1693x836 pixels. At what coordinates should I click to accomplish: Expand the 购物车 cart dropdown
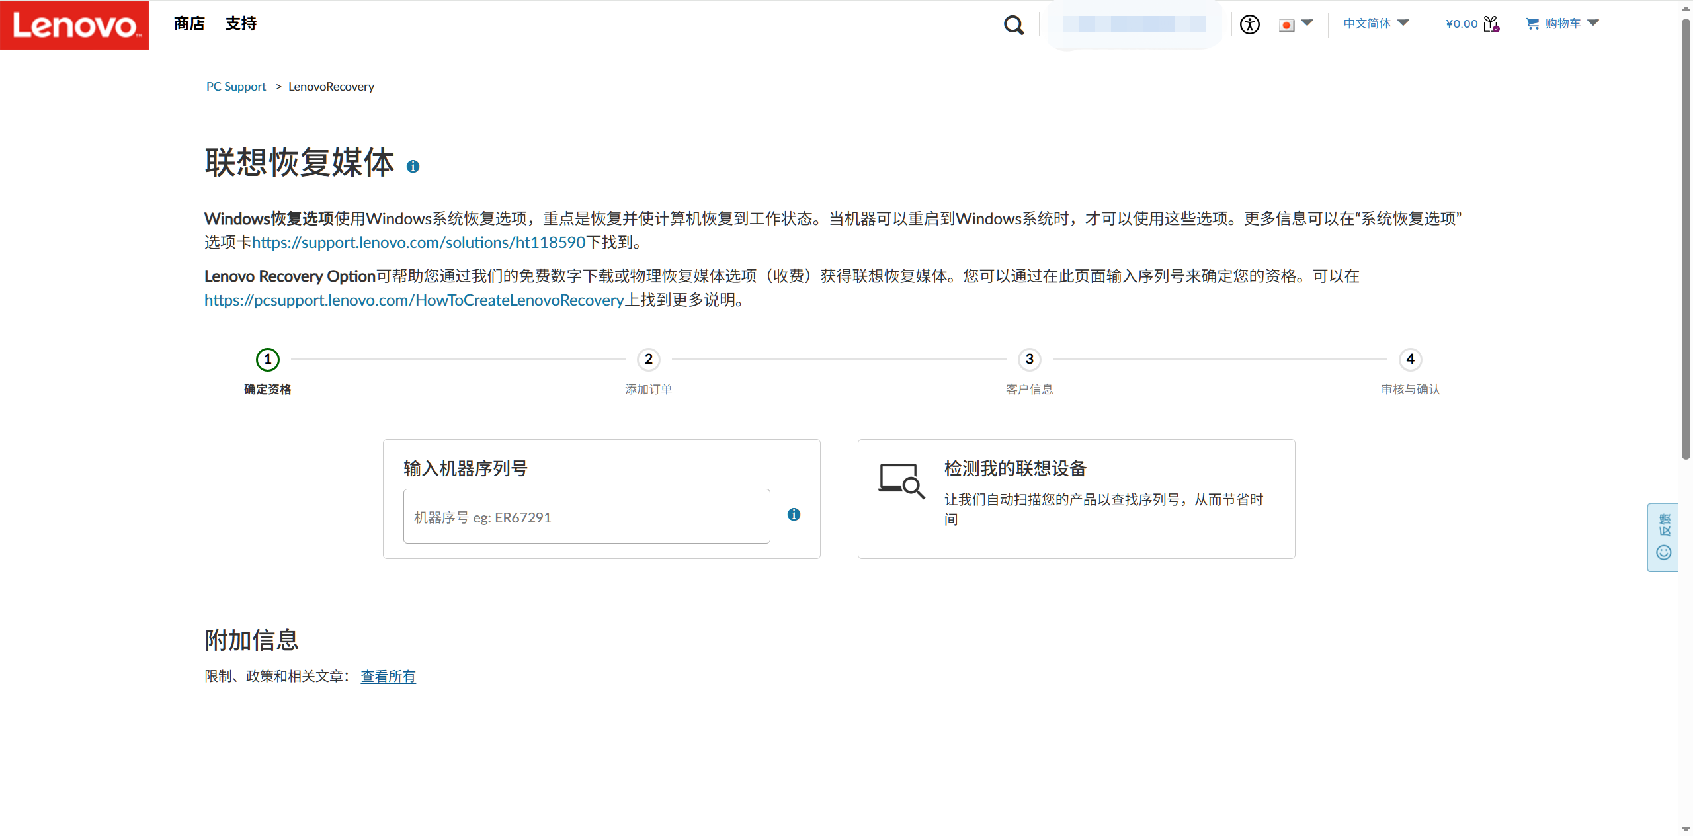coord(1562,24)
